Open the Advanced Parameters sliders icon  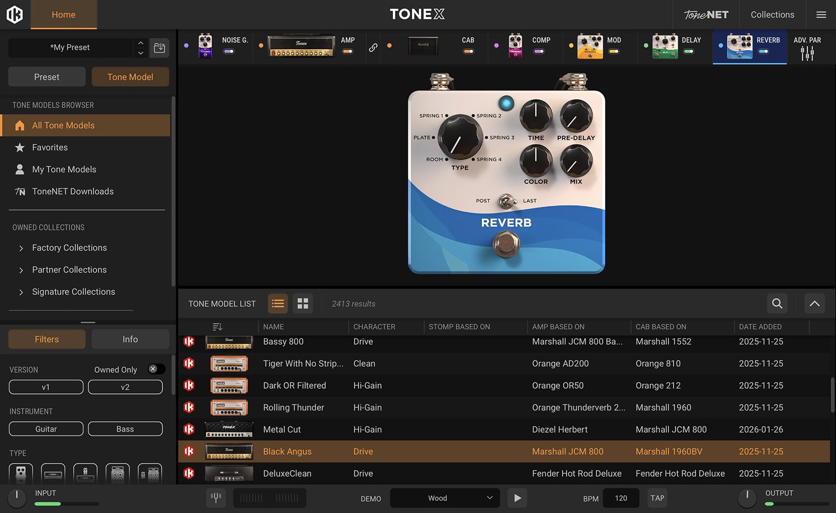click(x=807, y=53)
